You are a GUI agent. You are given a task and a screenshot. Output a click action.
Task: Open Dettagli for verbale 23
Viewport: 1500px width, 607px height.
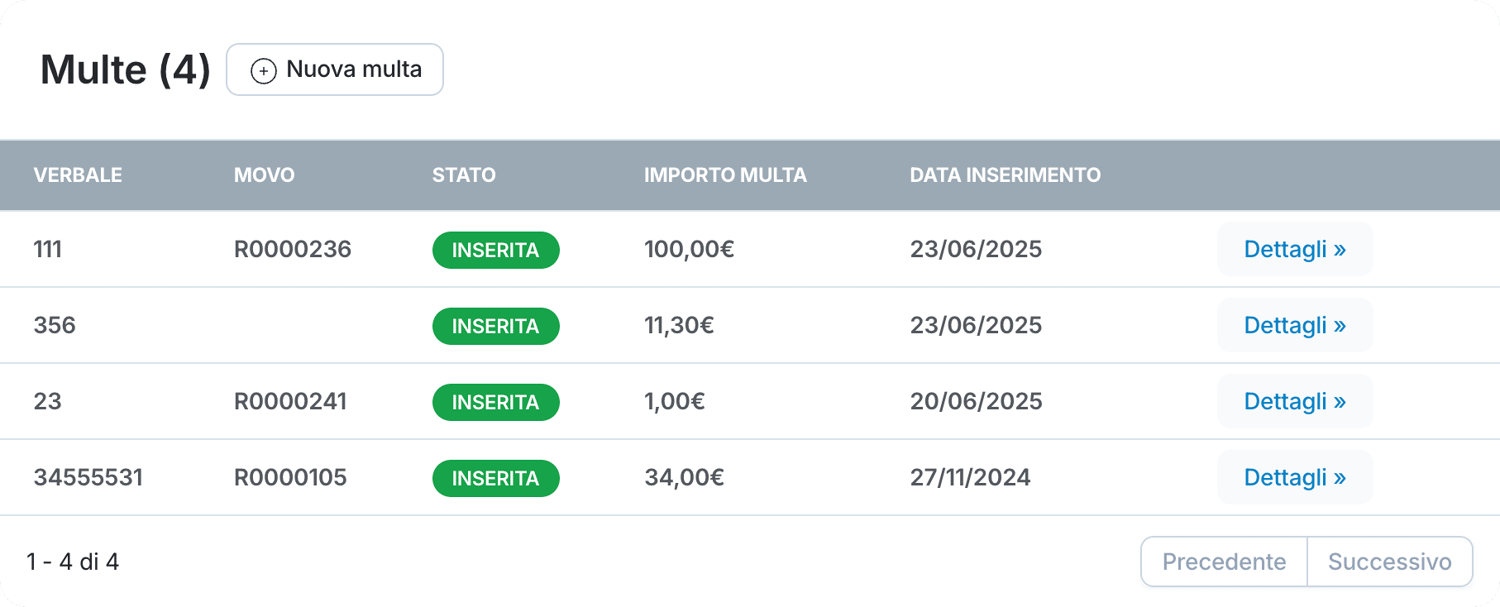(x=1294, y=401)
